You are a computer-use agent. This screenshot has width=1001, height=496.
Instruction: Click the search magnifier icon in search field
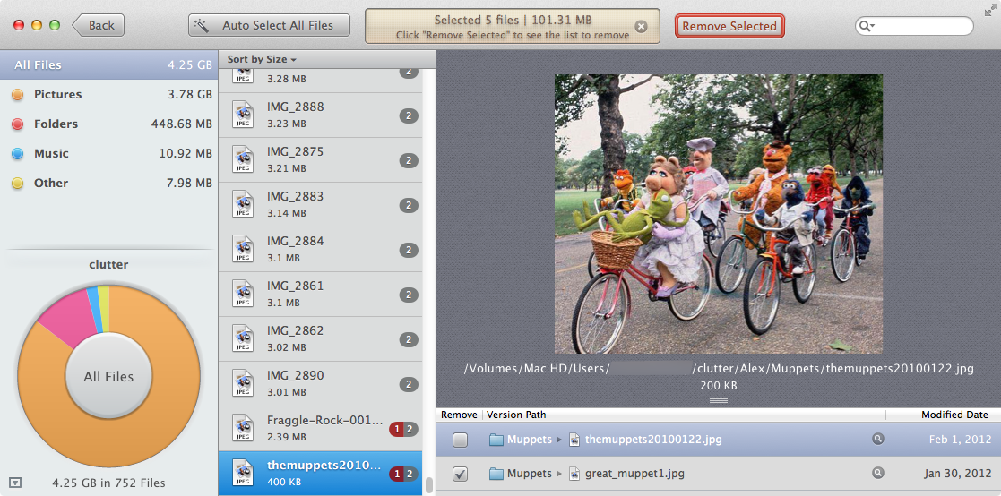[x=867, y=27]
